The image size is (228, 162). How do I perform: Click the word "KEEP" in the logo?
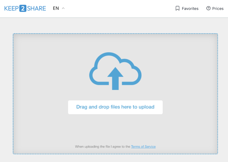(x=11, y=8)
